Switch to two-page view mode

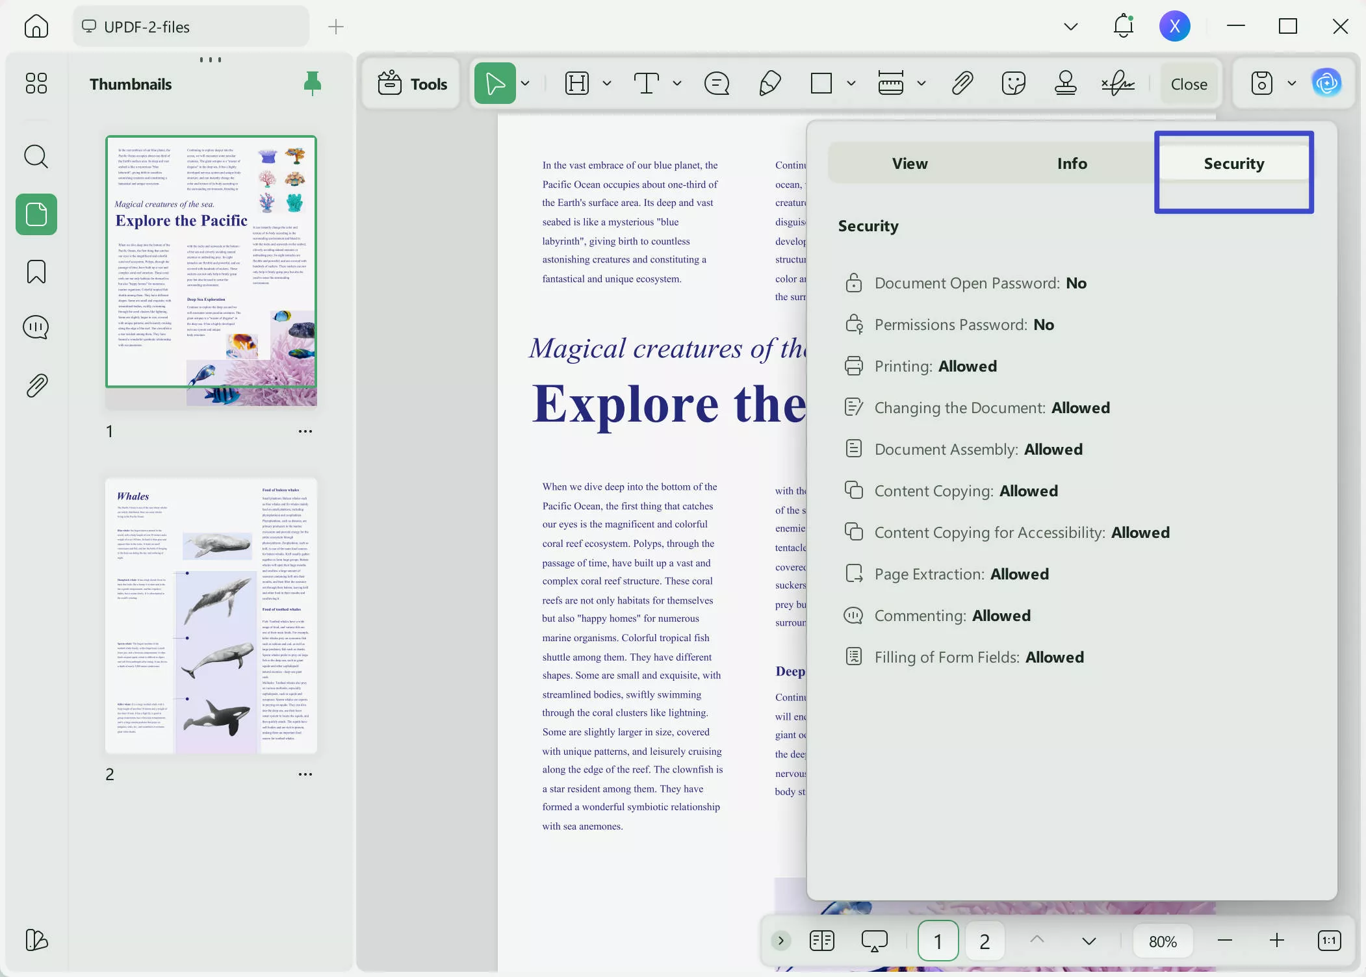click(821, 940)
